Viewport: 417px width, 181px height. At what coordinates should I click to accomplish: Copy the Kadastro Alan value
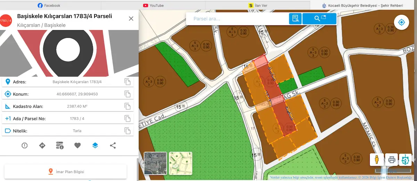tap(128, 106)
